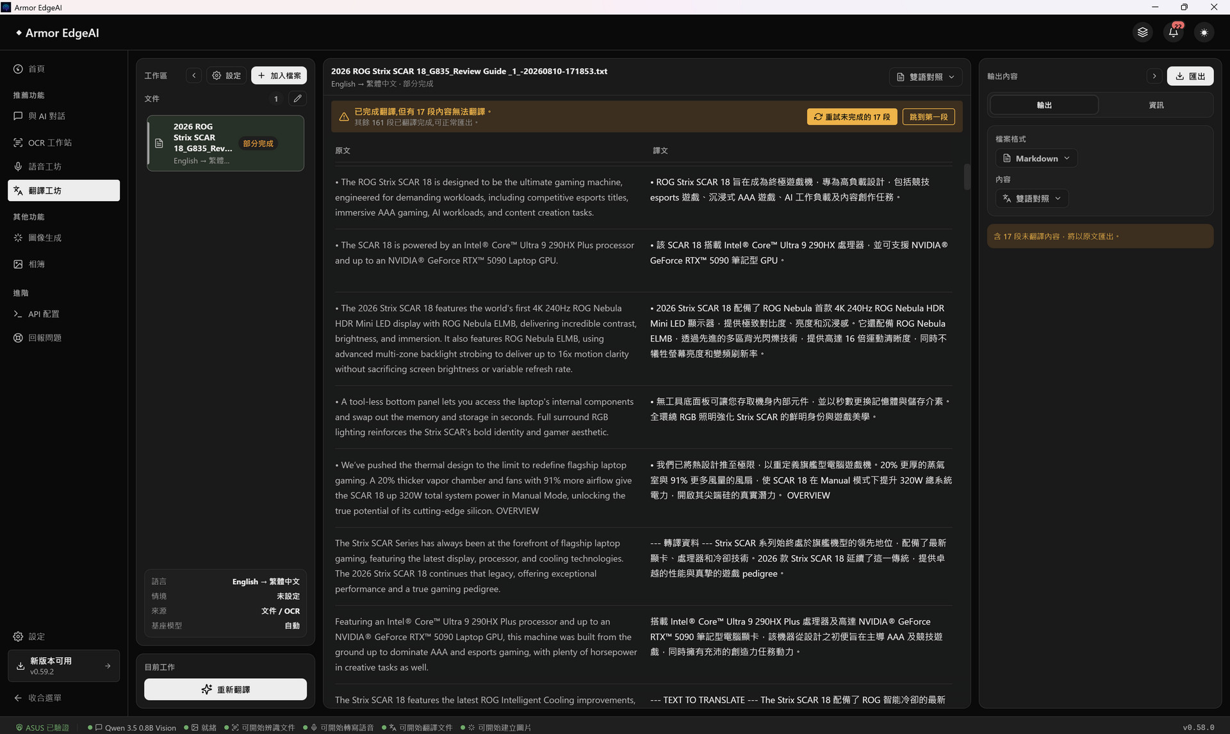Click 重試未完成的 17 段 button
The height and width of the screenshot is (734, 1230).
pyautogui.click(x=852, y=117)
